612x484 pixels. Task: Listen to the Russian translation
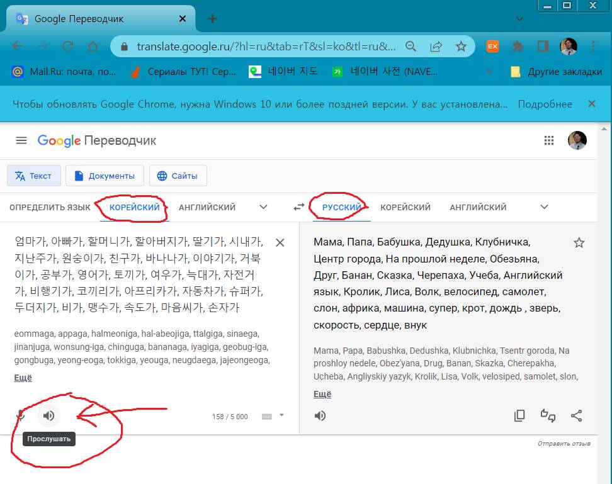[x=320, y=415]
